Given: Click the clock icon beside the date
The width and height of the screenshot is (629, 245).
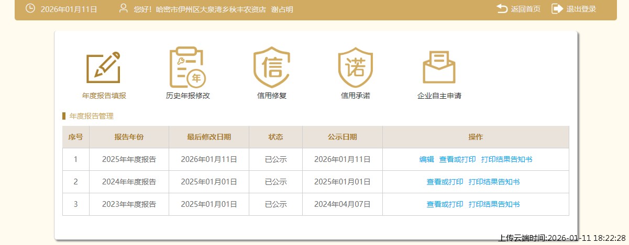Looking at the screenshot, I should coord(30,9).
